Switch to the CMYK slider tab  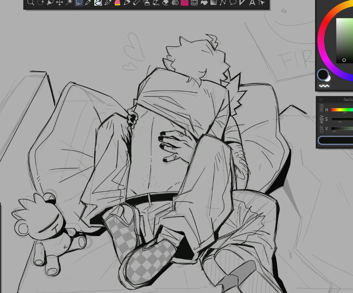[x=321, y=129]
